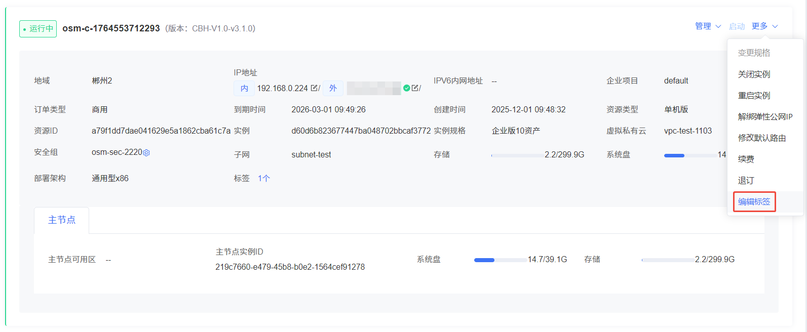Click the expiry time 2026-03-01 09:49:26
Viewport: 807px width, 332px height.
pos(328,109)
